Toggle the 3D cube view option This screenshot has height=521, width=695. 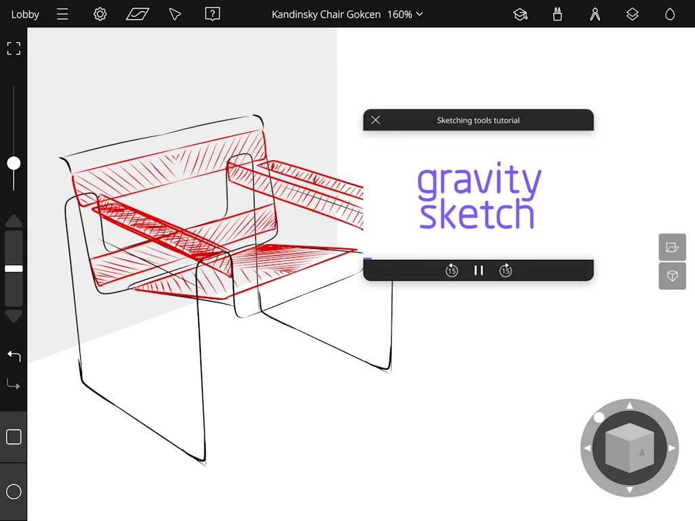(672, 276)
